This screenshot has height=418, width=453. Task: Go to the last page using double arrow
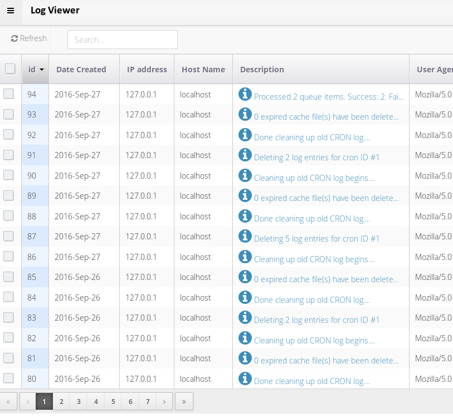click(184, 401)
